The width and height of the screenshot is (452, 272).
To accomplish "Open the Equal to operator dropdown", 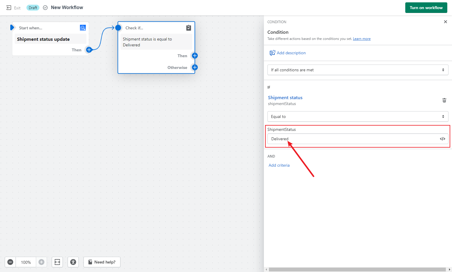I will (358, 116).
